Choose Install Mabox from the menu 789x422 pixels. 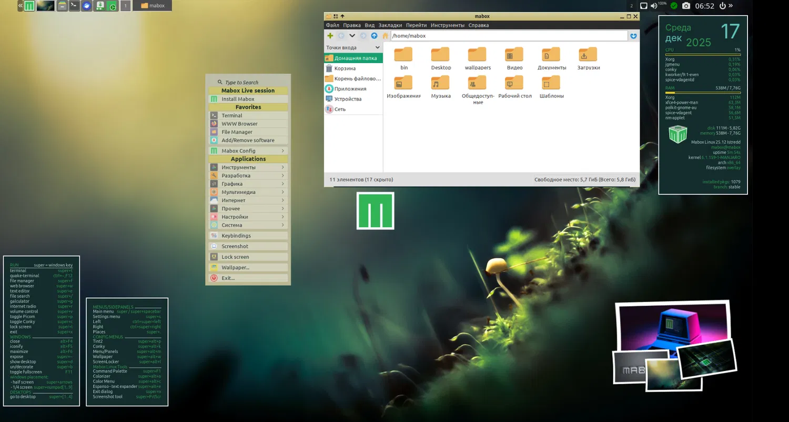[248, 99]
